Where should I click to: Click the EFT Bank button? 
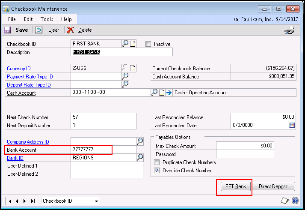point(236,186)
